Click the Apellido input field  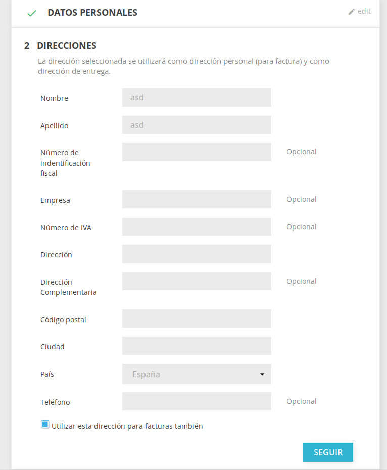(x=197, y=125)
